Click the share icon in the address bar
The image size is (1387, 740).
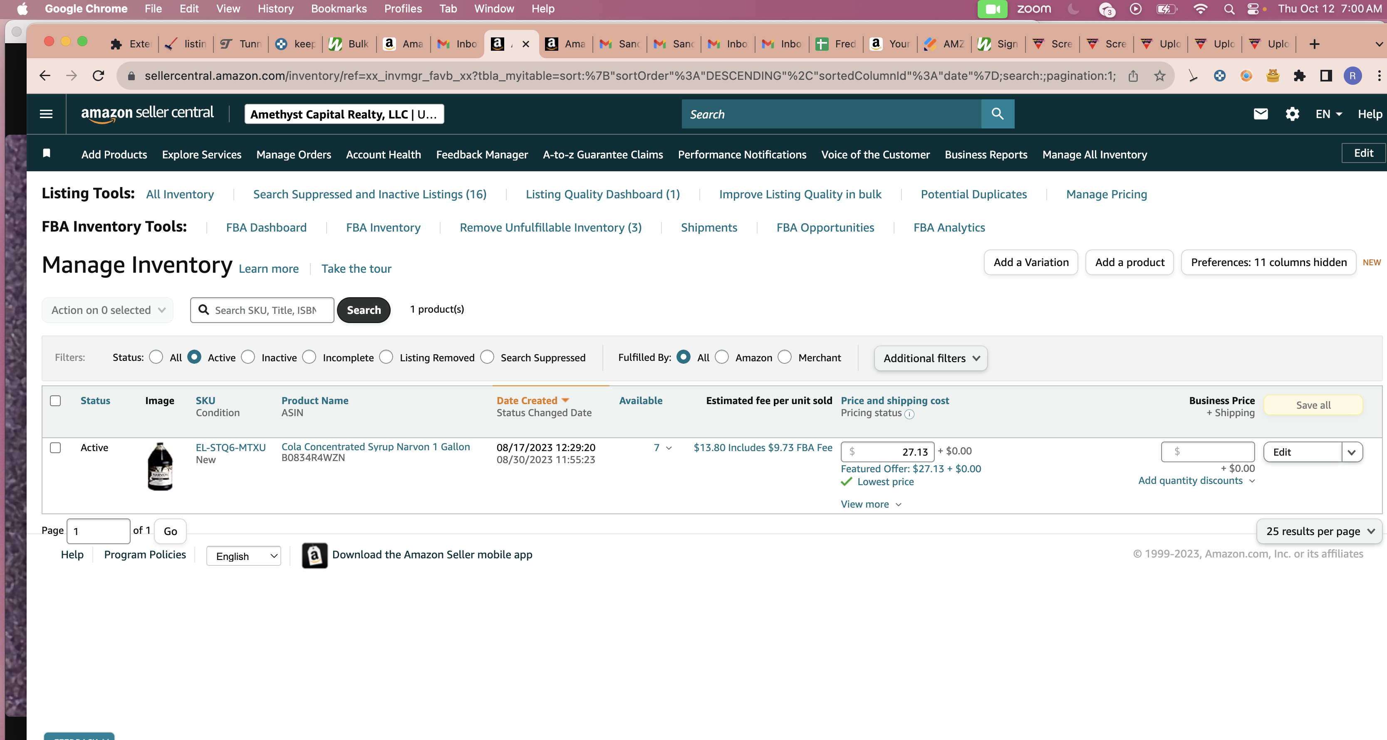point(1133,76)
